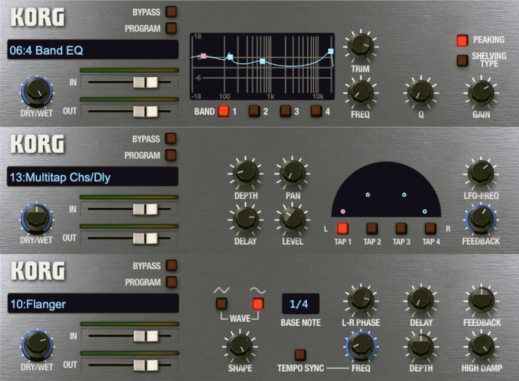Click the Flanger FEEDBACK knob

(482, 300)
